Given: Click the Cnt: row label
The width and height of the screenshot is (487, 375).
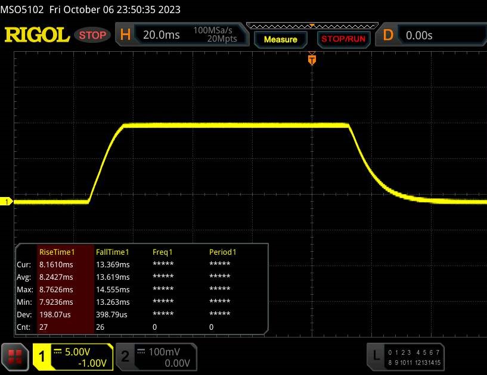Looking at the screenshot, I should pos(24,327).
